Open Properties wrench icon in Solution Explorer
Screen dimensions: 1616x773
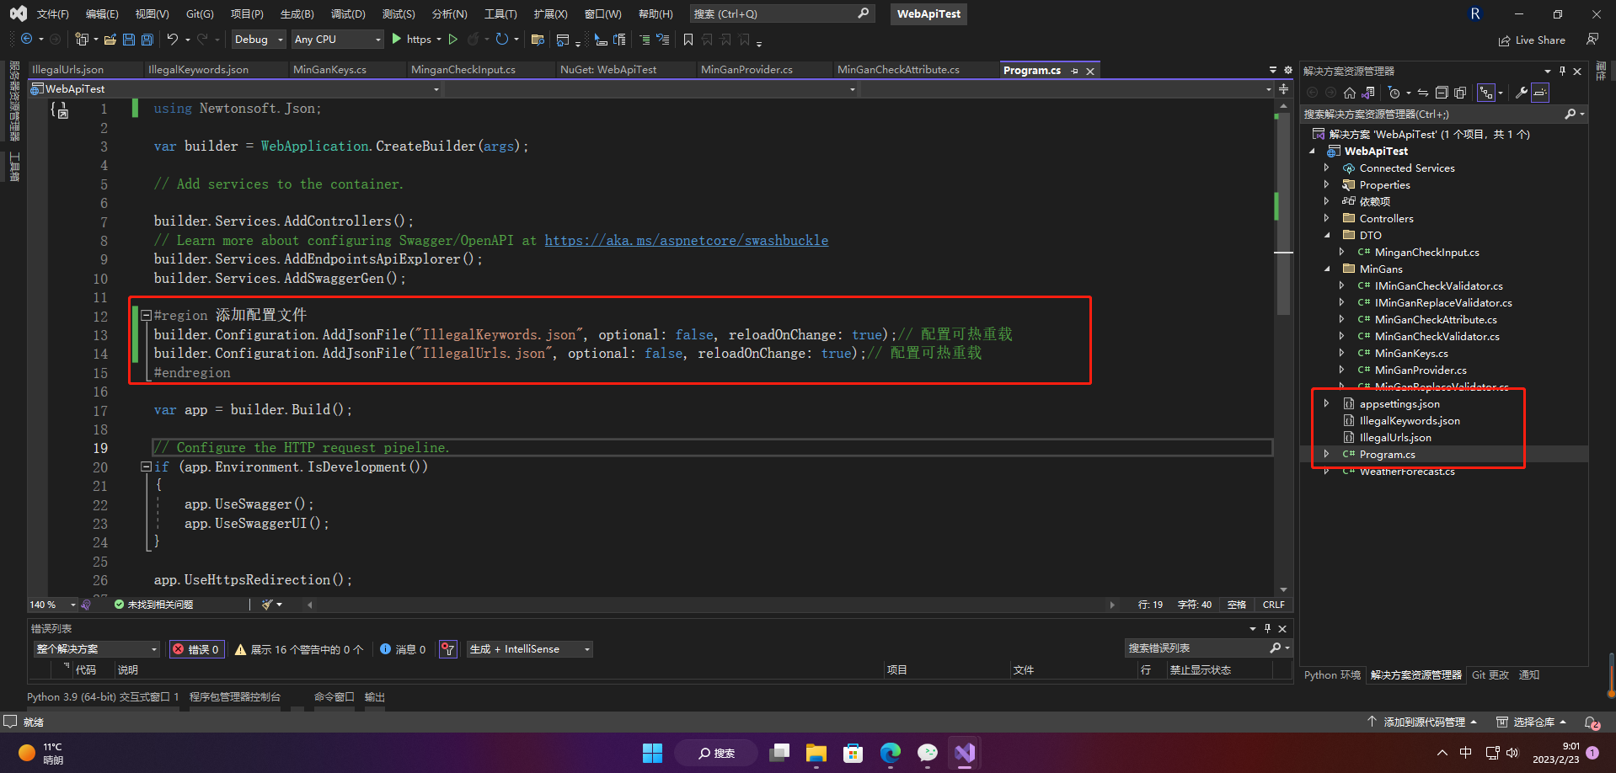click(x=1522, y=93)
